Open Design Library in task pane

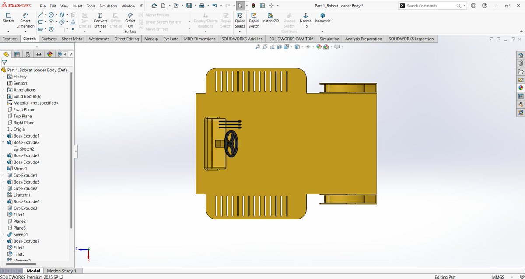(521, 64)
